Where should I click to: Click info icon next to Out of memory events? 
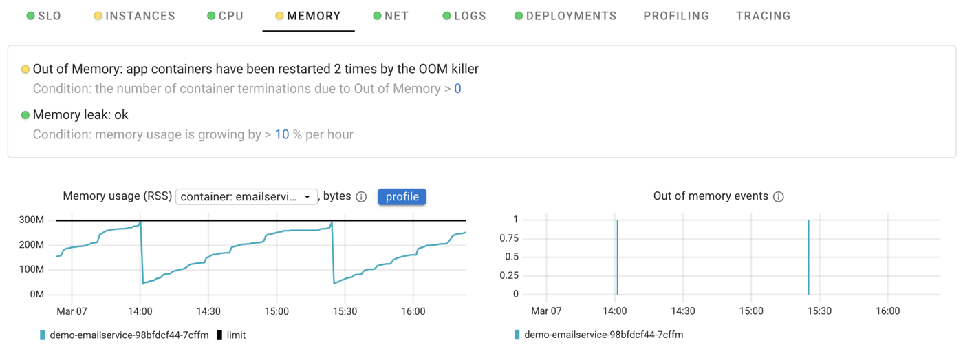tap(779, 197)
